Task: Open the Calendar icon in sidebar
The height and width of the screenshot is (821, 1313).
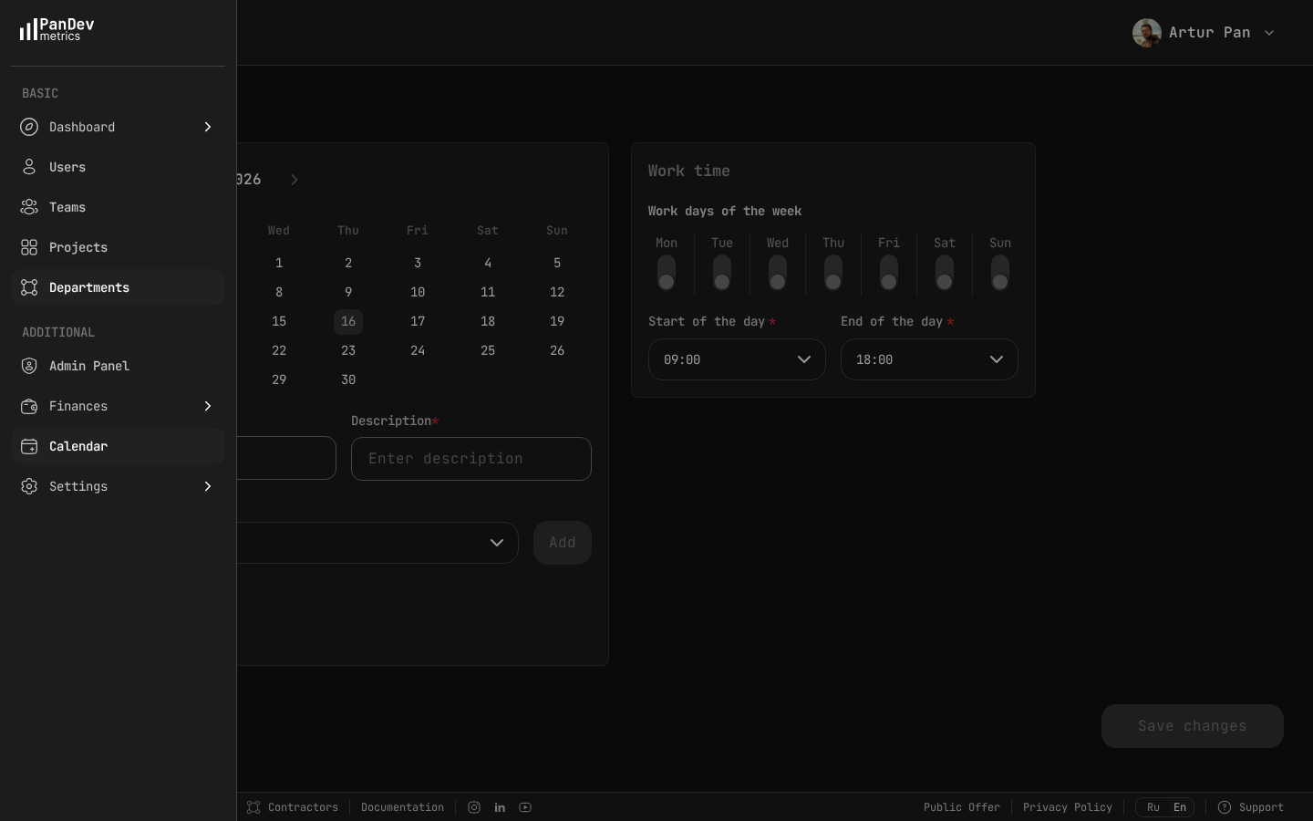Action: pyautogui.click(x=29, y=446)
